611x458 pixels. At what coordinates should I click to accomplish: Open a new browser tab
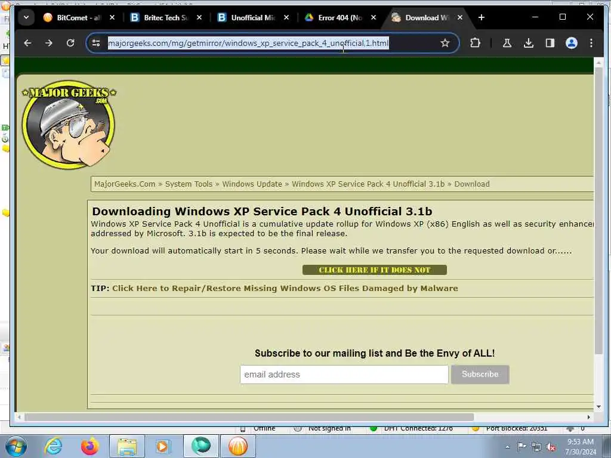(x=482, y=17)
